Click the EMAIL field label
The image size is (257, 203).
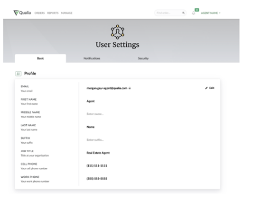click(25, 86)
